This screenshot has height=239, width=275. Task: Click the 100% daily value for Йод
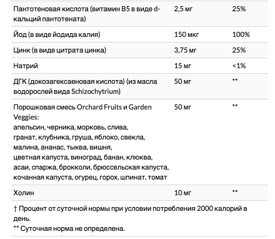[x=241, y=34]
